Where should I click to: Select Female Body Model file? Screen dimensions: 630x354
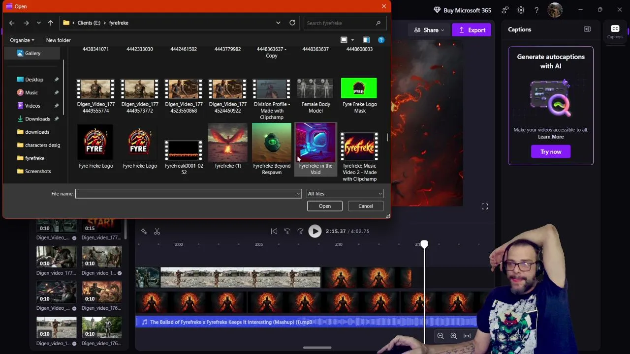point(315,96)
